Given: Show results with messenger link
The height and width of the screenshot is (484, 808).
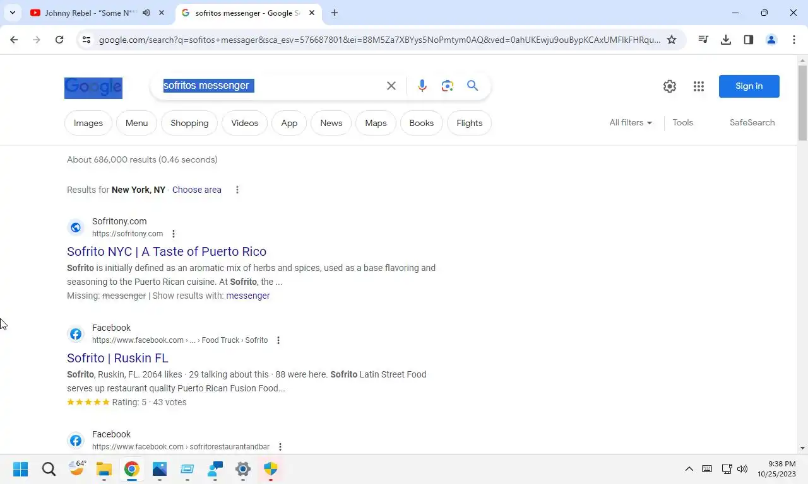Looking at the screenshot, I should 248,296.
